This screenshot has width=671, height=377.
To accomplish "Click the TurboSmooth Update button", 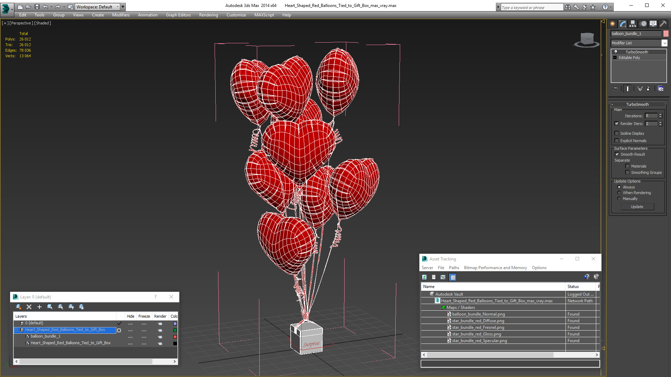I will point(637,207).
